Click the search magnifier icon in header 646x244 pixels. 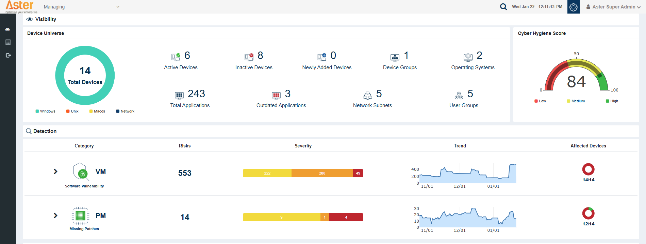(503, 7)
